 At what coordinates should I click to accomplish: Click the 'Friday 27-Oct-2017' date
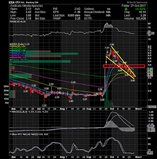coord(133,6)
